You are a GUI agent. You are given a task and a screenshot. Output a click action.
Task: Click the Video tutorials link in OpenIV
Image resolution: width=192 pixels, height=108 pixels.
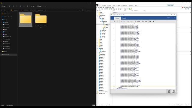(x=185, y=7)
